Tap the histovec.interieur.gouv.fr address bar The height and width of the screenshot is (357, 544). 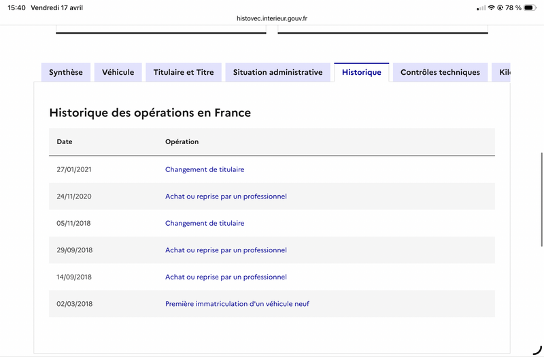tap(272, 18)
